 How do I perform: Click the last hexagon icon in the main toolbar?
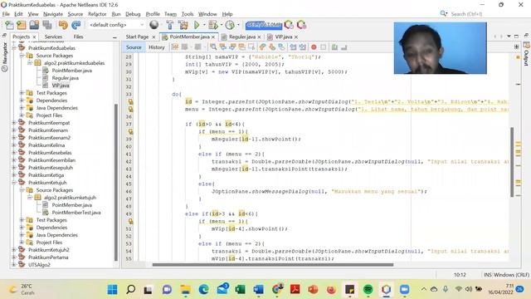(301, 25)
